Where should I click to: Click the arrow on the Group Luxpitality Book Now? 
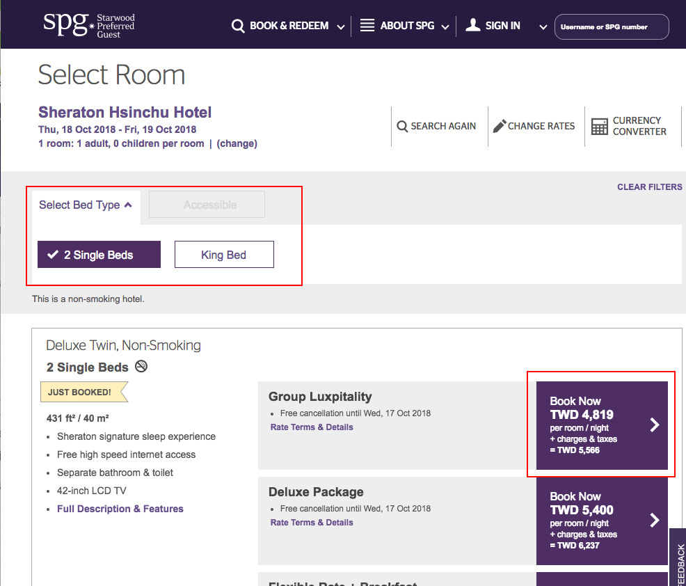(x=655, y=425)
